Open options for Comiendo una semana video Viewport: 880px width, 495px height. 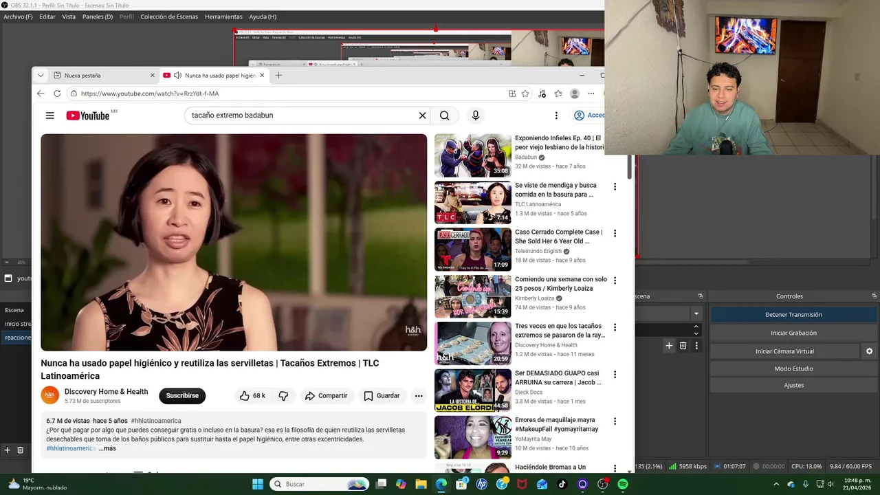(x=615, y=280)
